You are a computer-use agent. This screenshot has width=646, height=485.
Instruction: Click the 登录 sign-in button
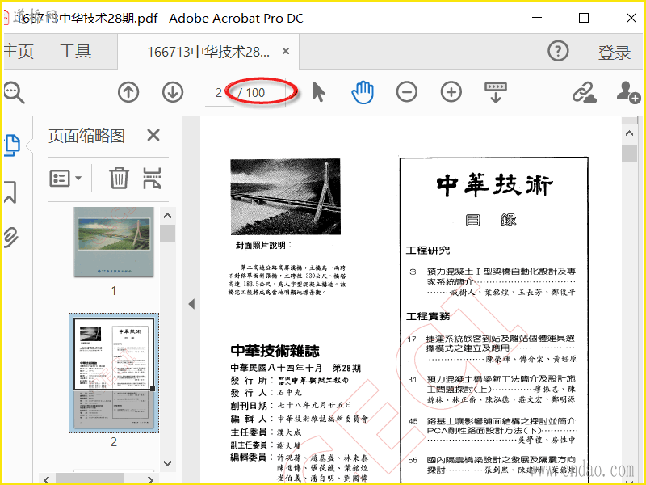615,53
